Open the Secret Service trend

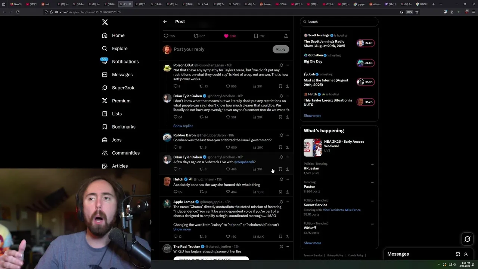coord(316,205)
